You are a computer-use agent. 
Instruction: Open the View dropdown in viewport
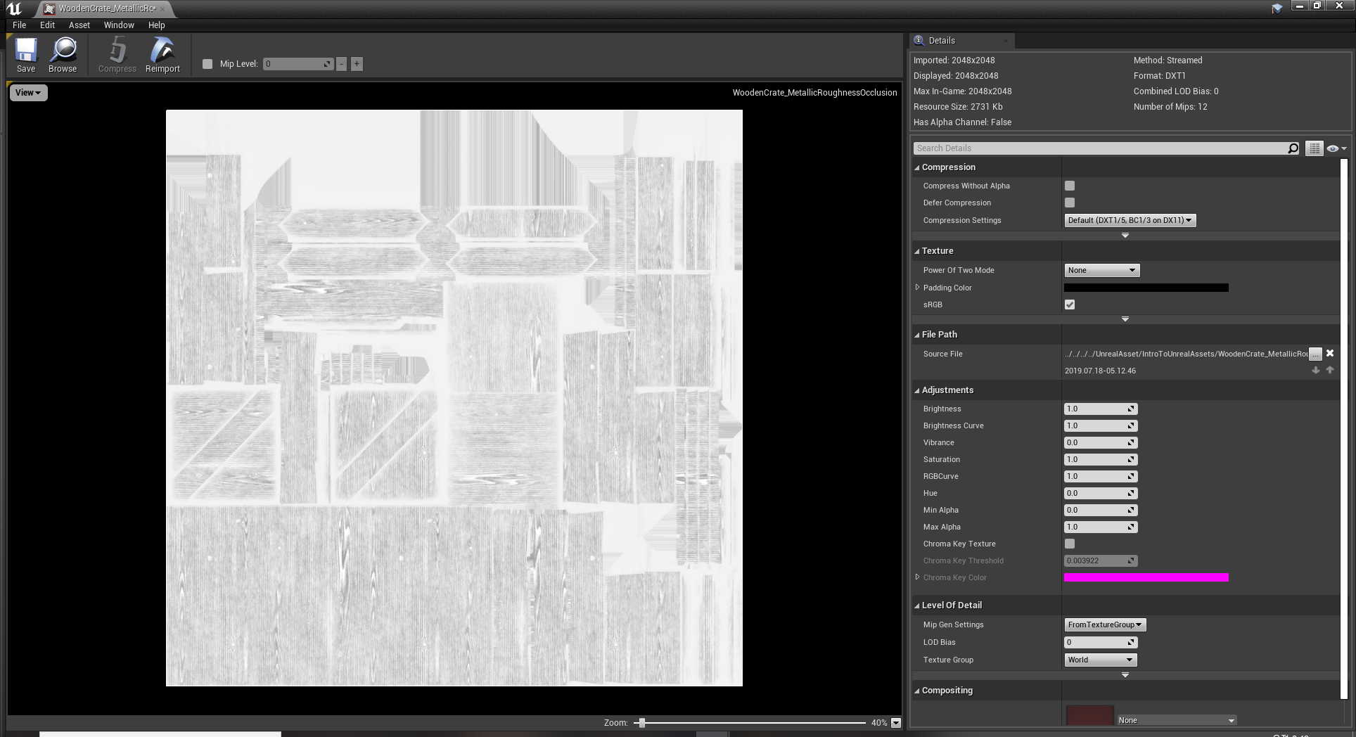[28, 93]
